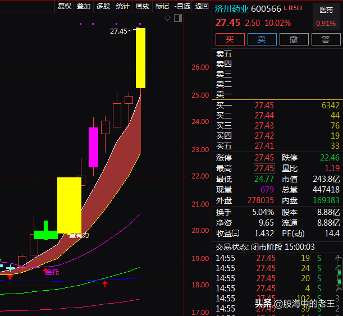Select the 买五 price 27.41

(264, 146)
